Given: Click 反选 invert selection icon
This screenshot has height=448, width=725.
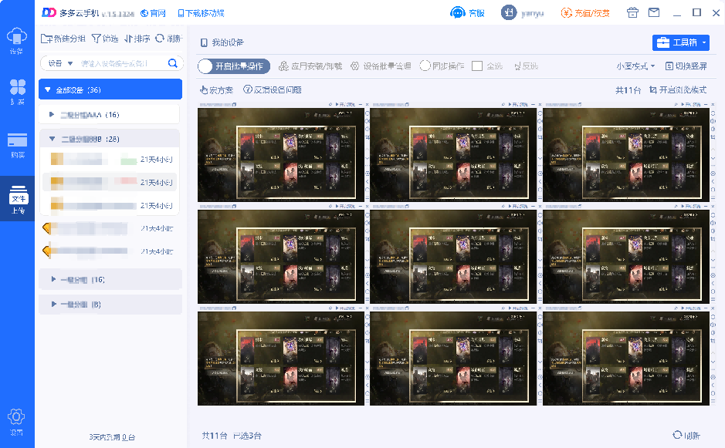Looking at the screenshot, I should click(517, 66).
